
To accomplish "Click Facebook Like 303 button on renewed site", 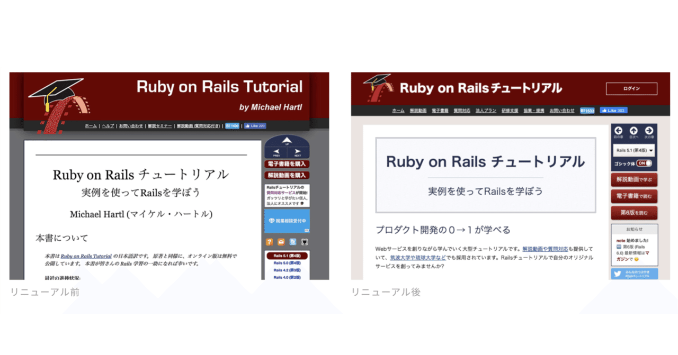I will click(x=613, y=111).
